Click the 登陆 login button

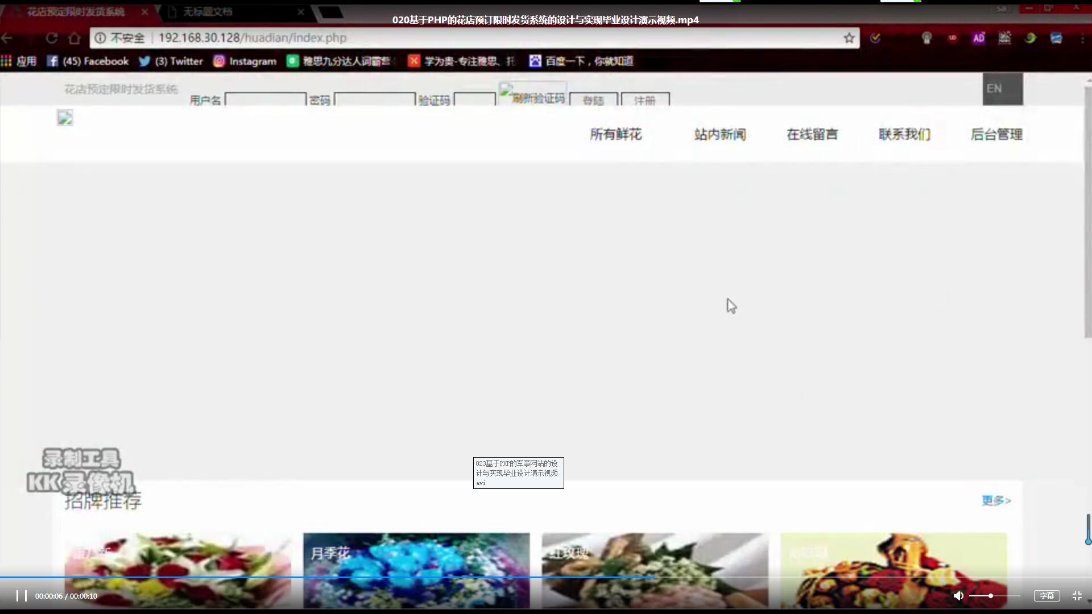(593, 99)
